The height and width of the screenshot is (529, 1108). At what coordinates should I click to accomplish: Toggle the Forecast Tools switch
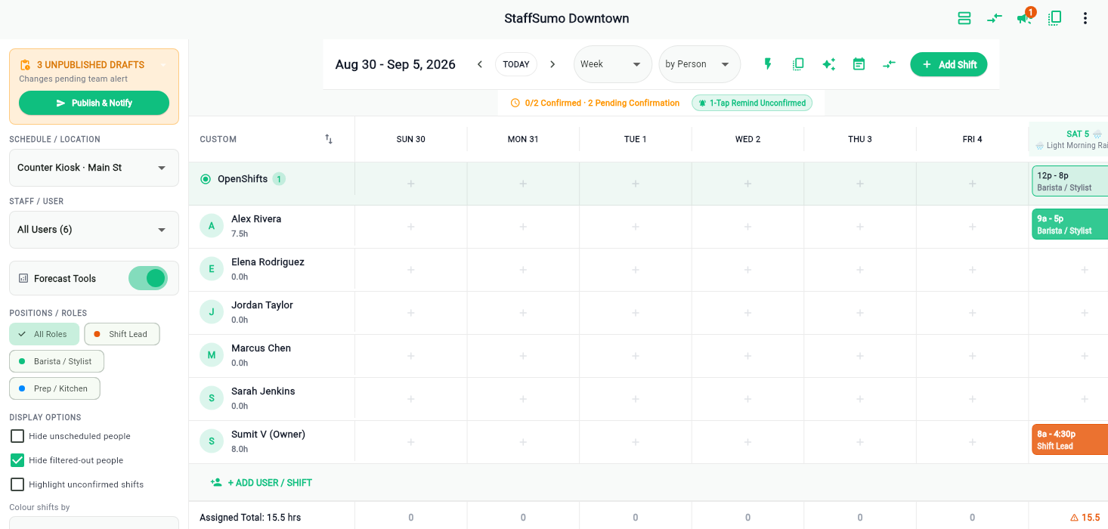(x=148, y=278)
